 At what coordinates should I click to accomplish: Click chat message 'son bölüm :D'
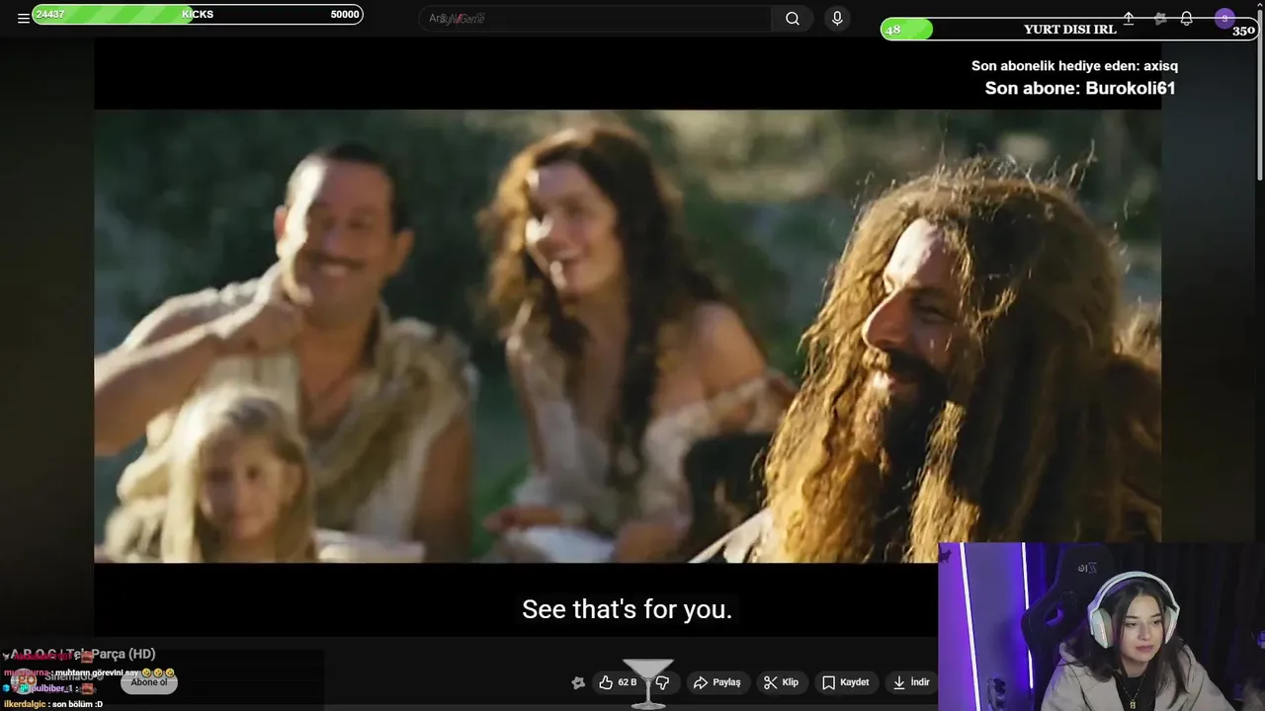[x=77, y=704]
